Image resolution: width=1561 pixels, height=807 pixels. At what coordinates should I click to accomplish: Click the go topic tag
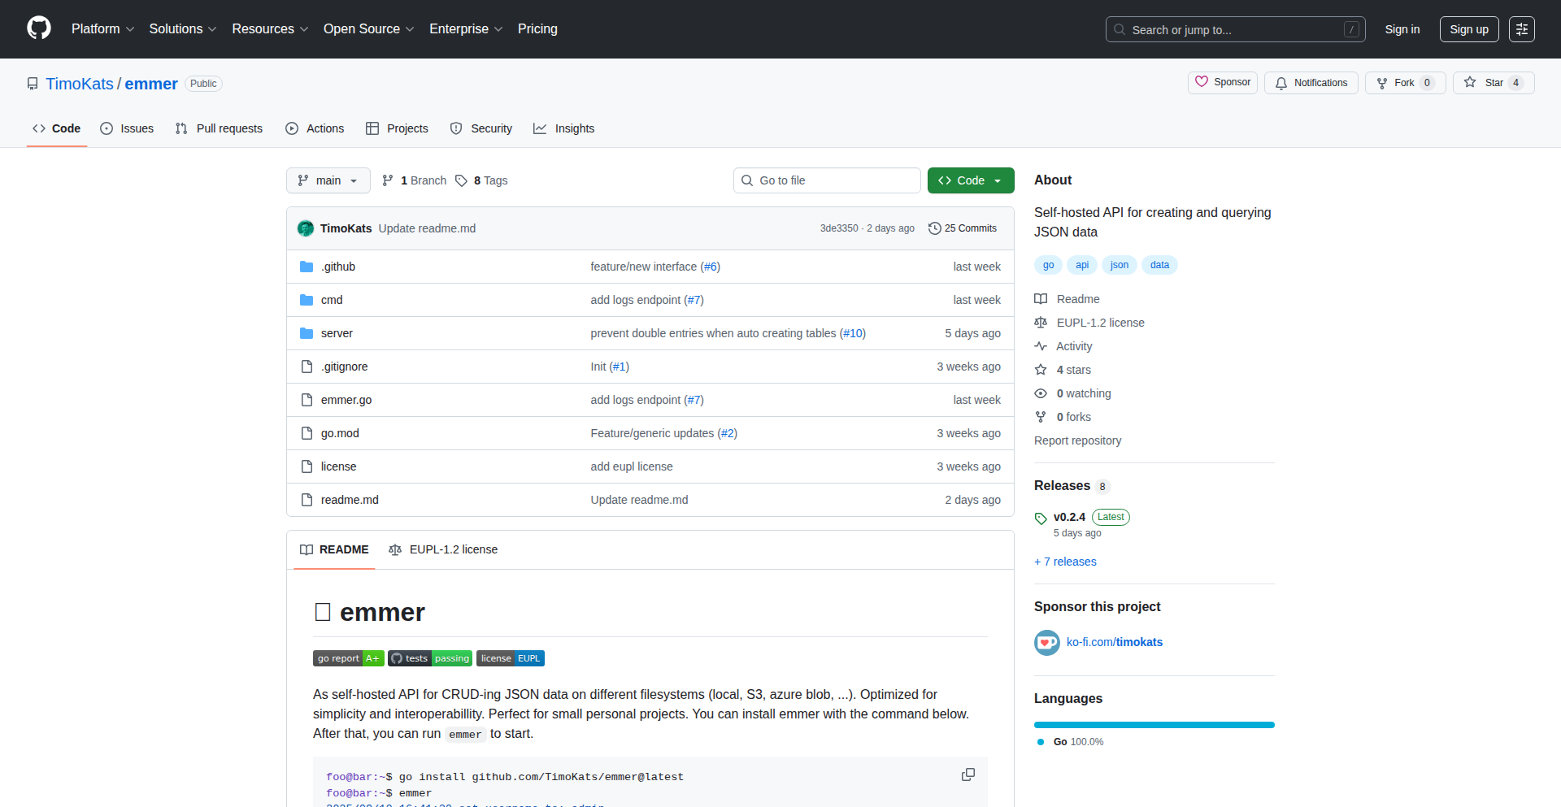click(1048, 265)
